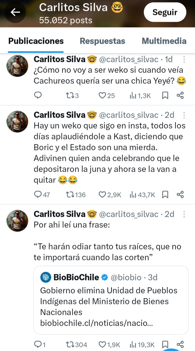Reply to the post quoting BioBioChile

click(38, 345)
